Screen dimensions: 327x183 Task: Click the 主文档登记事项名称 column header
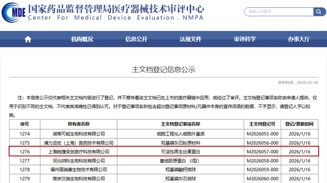click(180, 124)
